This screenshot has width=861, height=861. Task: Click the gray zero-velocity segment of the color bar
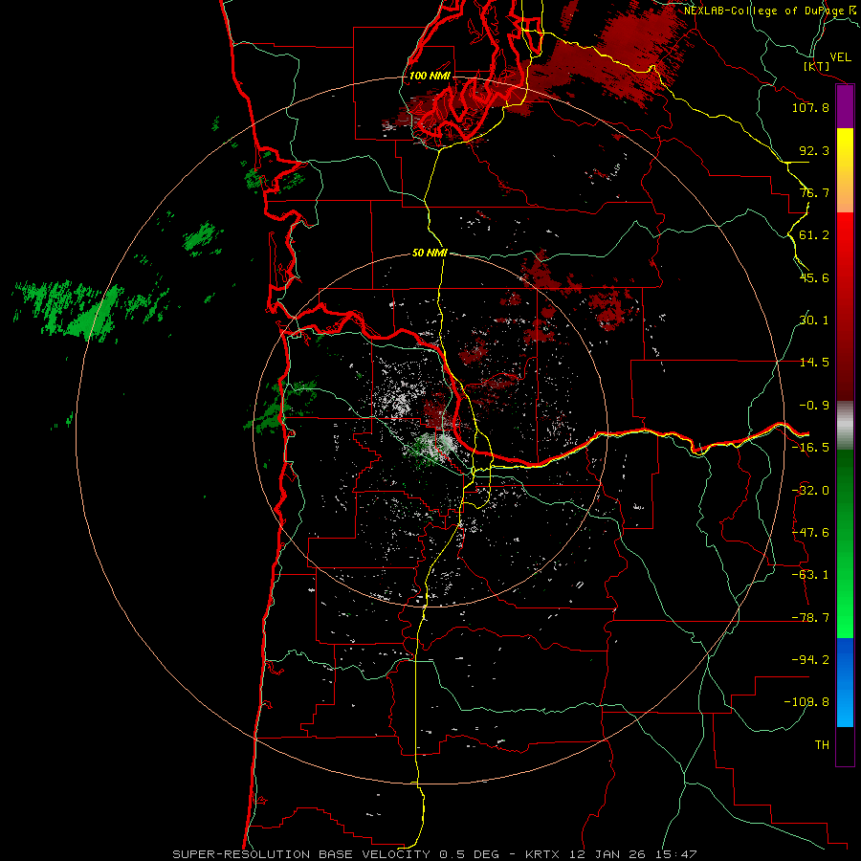[x=845, y=426]
